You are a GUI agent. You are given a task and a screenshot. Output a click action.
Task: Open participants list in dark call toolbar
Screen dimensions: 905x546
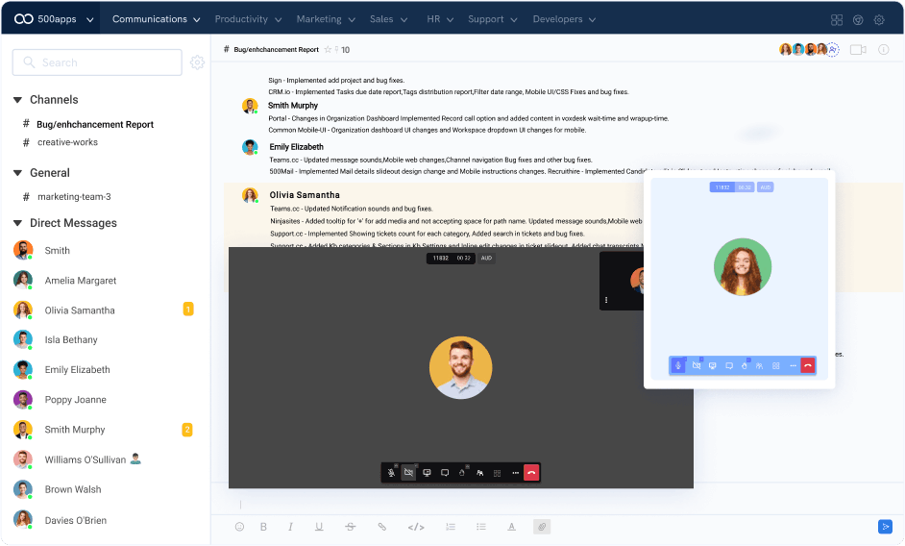(479, 473)
